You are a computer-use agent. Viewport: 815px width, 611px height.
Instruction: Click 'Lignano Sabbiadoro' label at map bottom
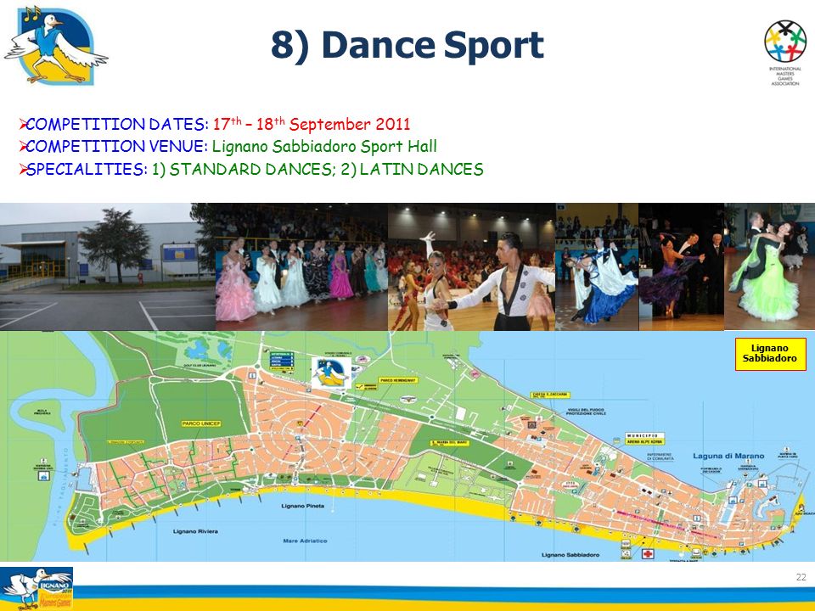[570, 555]
